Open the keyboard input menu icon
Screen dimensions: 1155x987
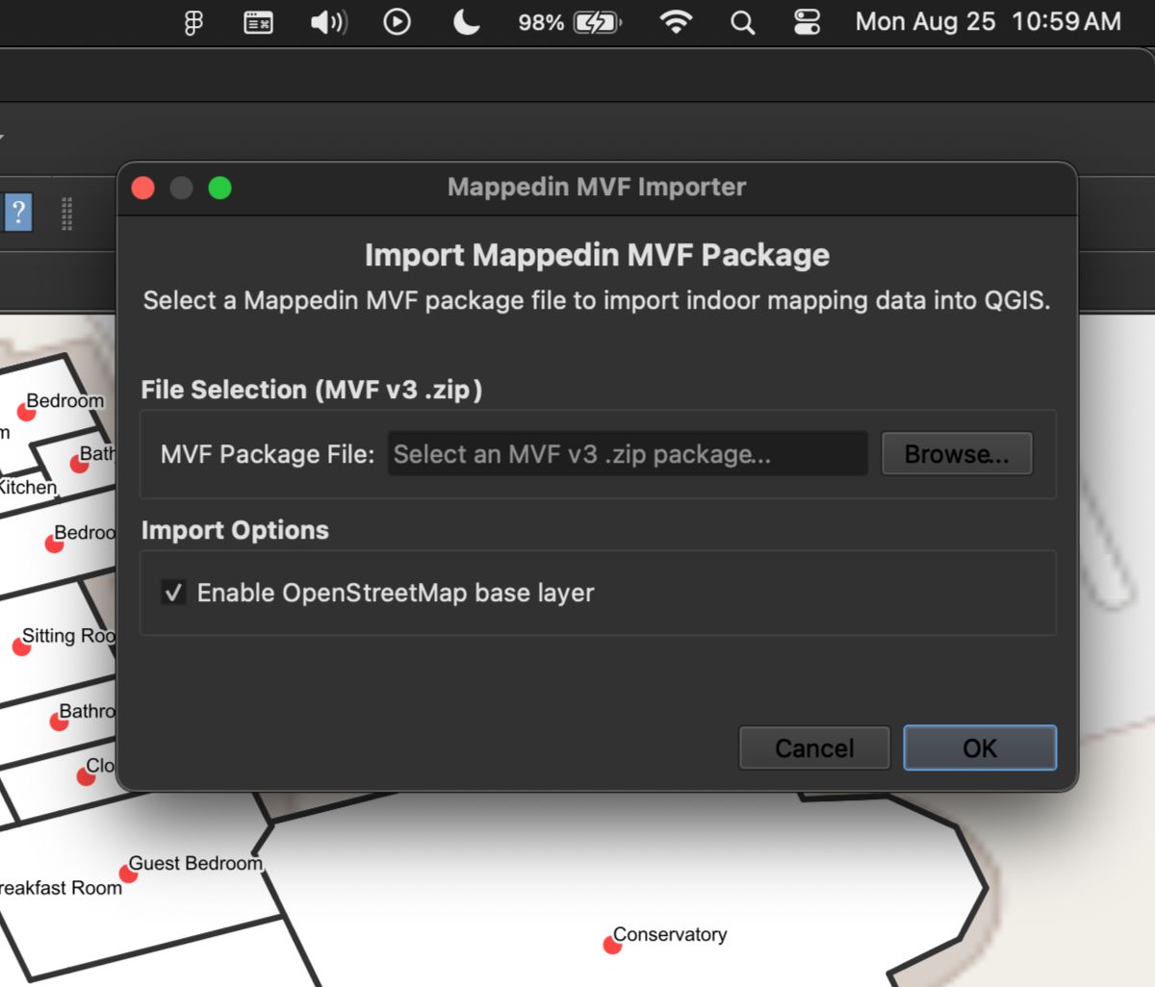coord(258,22)
